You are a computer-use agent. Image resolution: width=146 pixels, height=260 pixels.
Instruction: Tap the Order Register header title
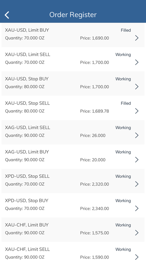(73, 15)
